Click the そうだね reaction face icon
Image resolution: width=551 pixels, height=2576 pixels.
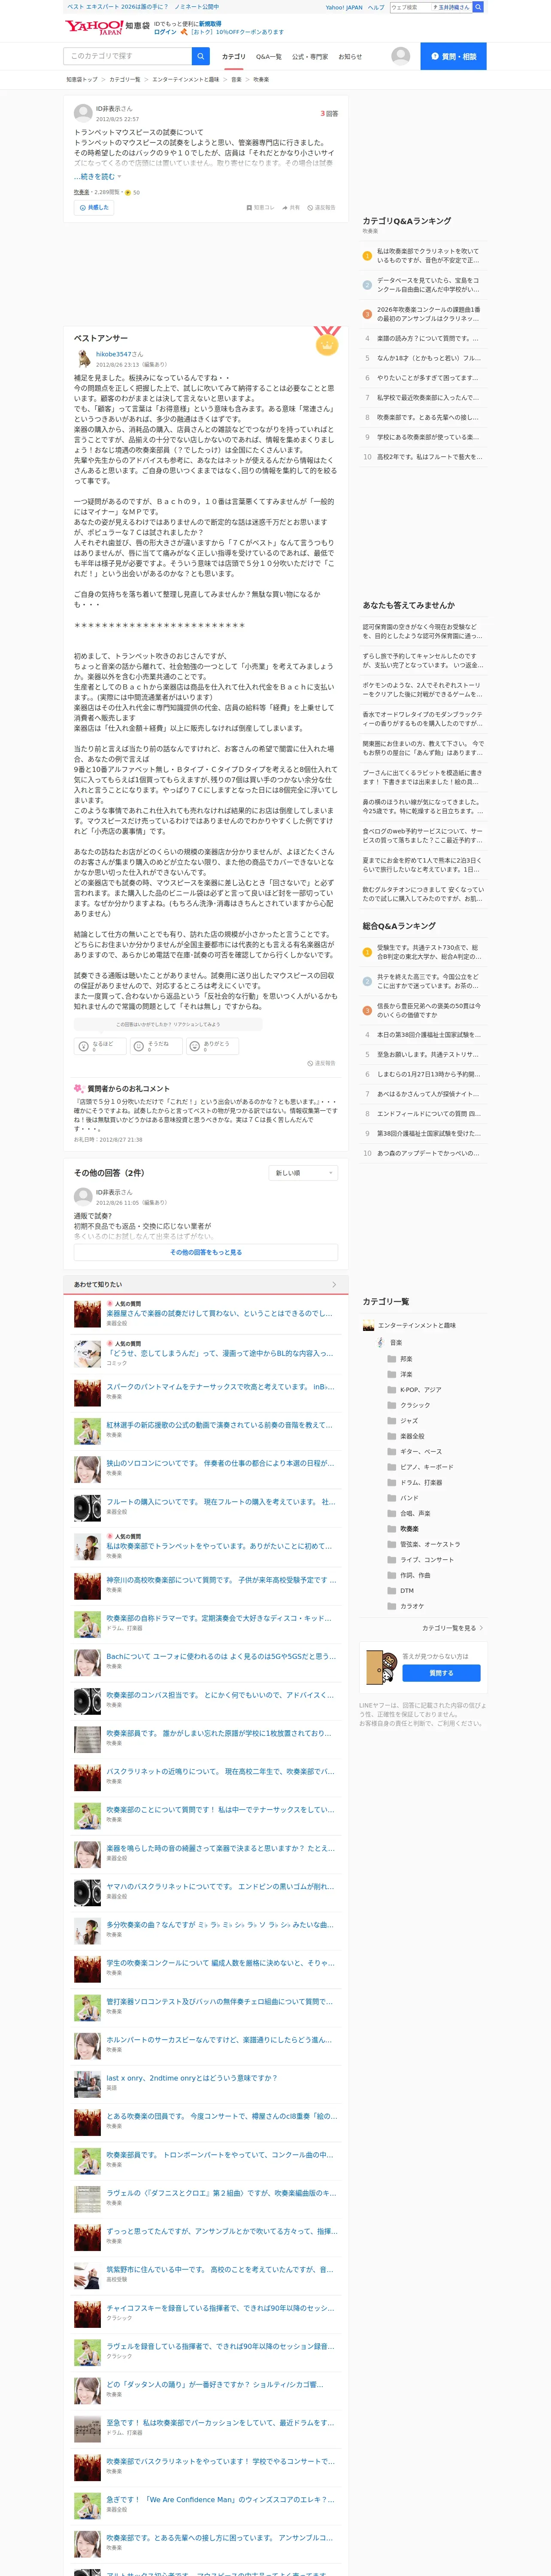coord(139,1046)
